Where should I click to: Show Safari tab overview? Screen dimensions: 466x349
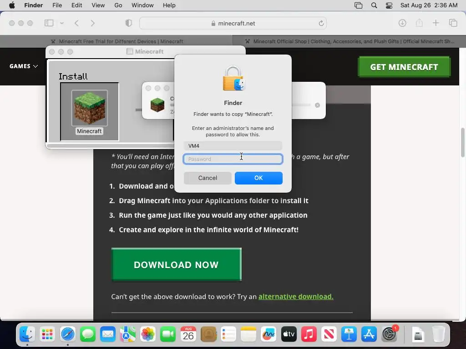coord(453,23)
